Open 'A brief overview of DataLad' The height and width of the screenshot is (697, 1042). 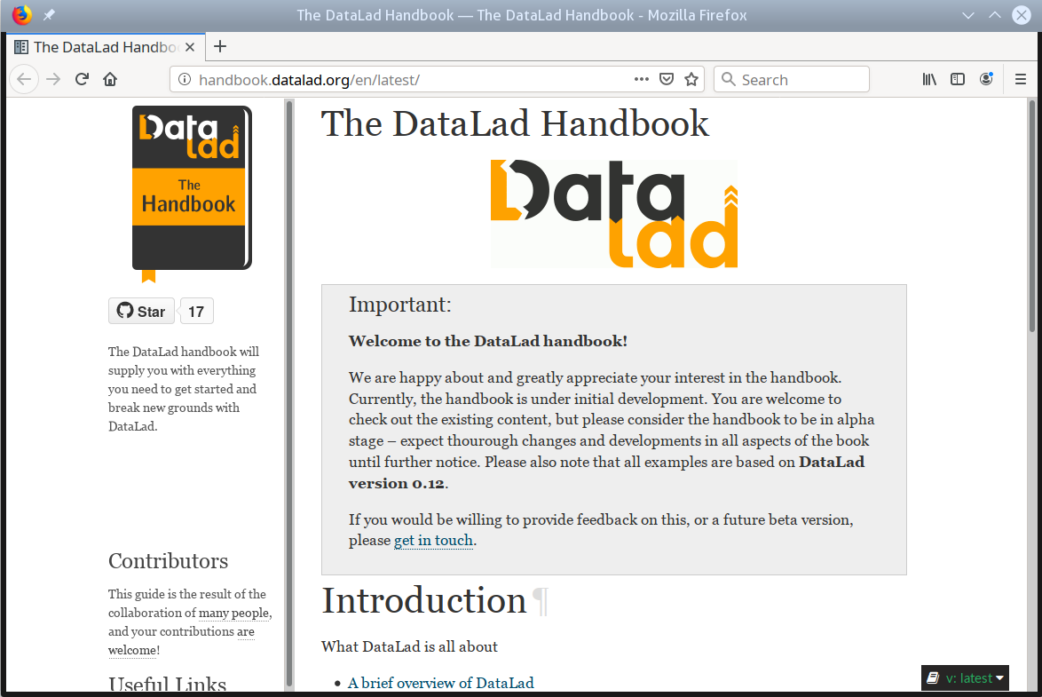click(x=440, y=683)
